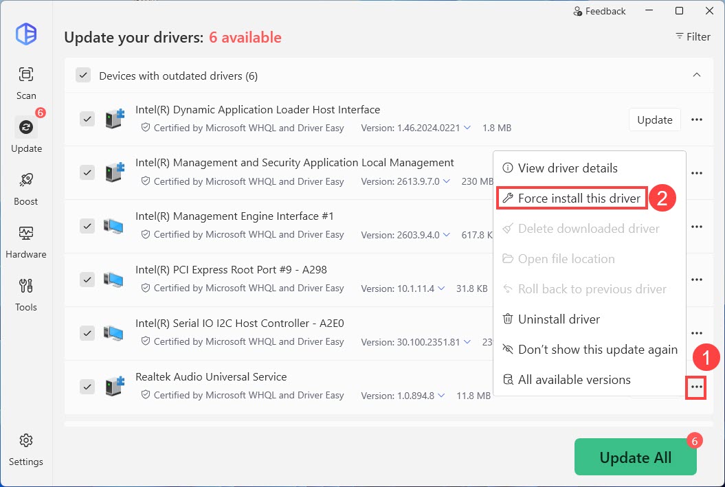Open the Tools section in the sidebar

pyautogui.click(x=26, y=295)
